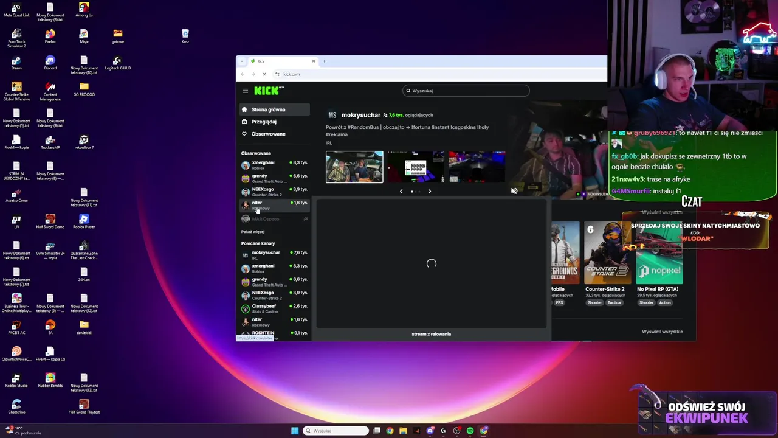The width and height of the screenshot is (778, 438).
Task: Select Chatterino desktop icon
Action: [x=16, y=406]
